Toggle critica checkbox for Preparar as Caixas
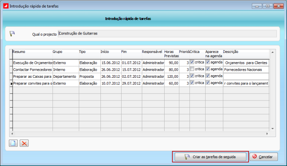 [x=192, y=76]
